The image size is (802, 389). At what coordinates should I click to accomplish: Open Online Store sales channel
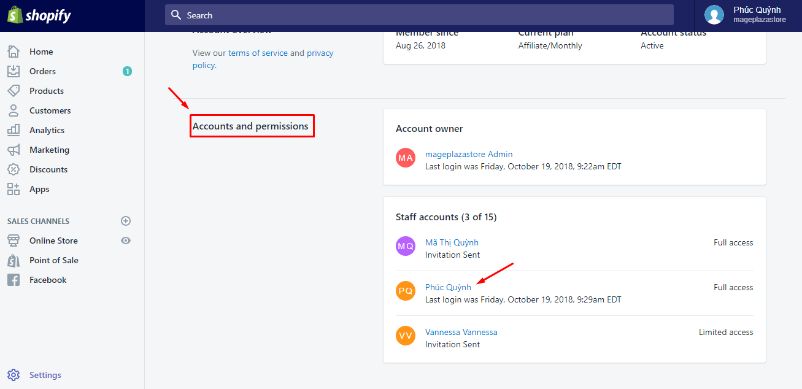53,241
